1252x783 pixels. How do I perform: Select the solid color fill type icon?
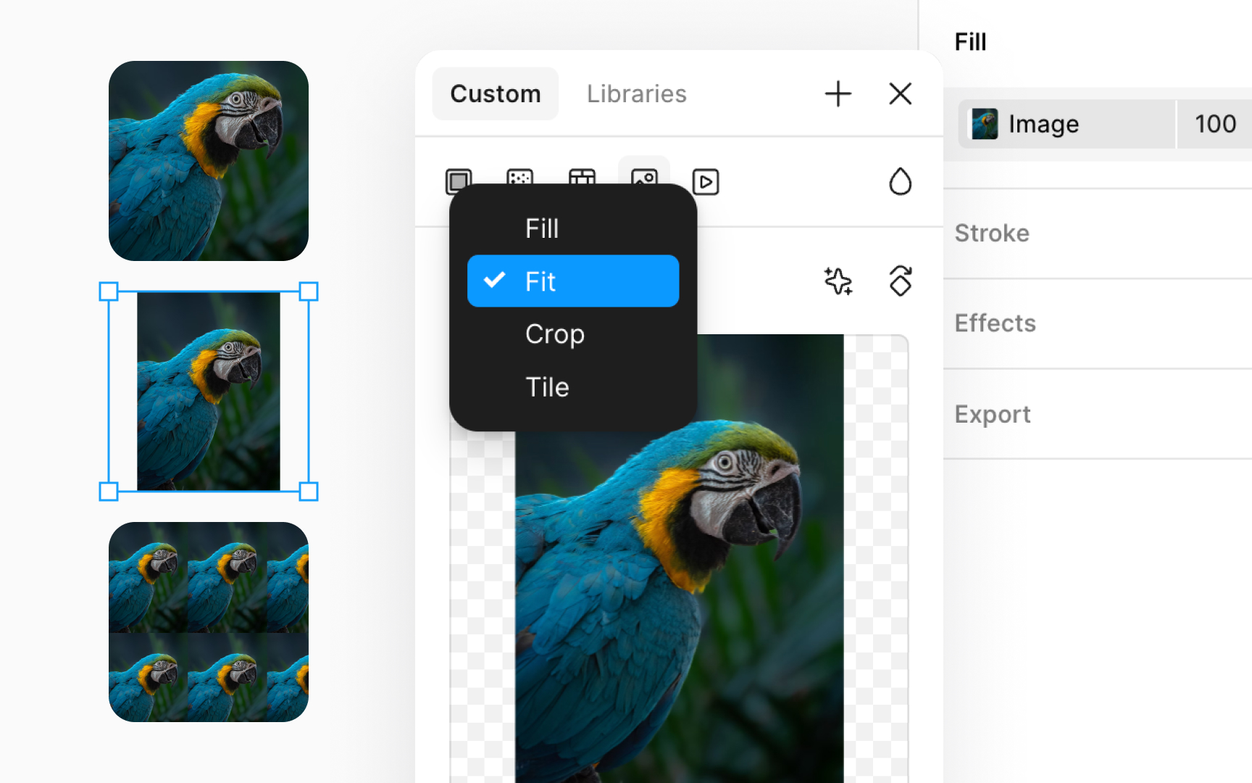[x=458, y=182]
